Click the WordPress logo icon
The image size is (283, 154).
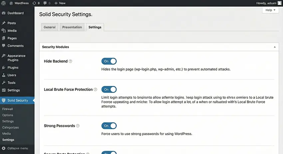(x=3, y=3)
